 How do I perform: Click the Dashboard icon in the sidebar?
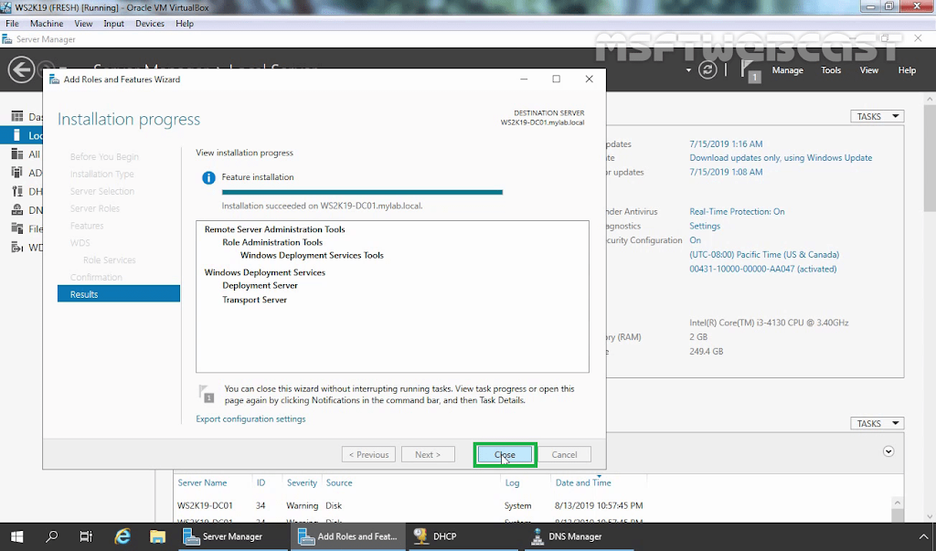[x=17, y=116]
